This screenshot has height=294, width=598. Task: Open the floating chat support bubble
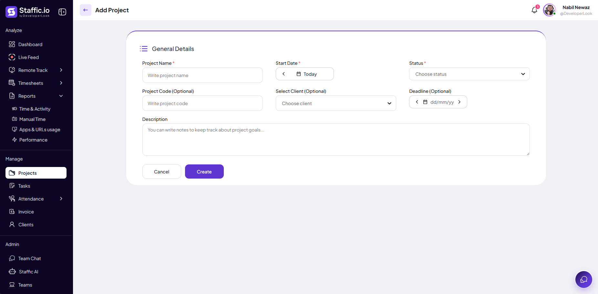(x=584, y=279)
